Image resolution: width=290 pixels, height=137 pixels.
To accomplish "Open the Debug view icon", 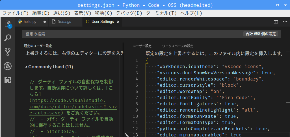I will 8,66.
